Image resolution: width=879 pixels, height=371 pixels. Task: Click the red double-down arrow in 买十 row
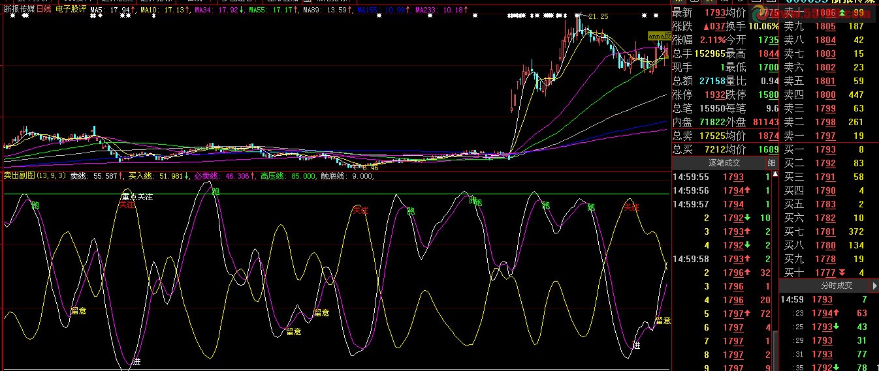click(842, 273)
